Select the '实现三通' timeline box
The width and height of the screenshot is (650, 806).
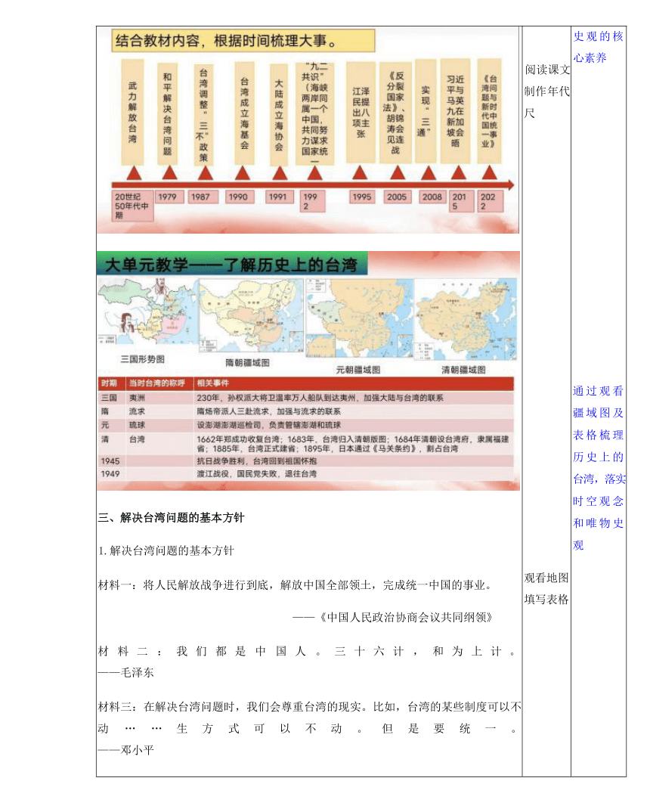pyautogui.click(x=426, y=111)
